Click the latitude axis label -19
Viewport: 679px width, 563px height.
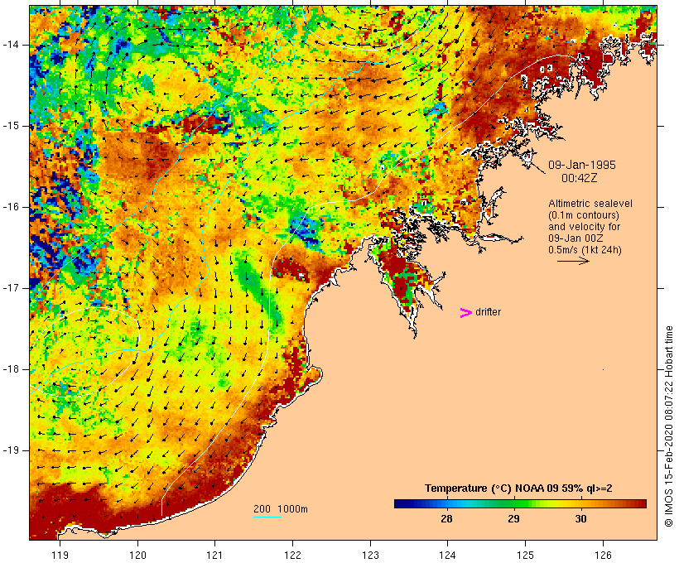[x=11, y=450]
